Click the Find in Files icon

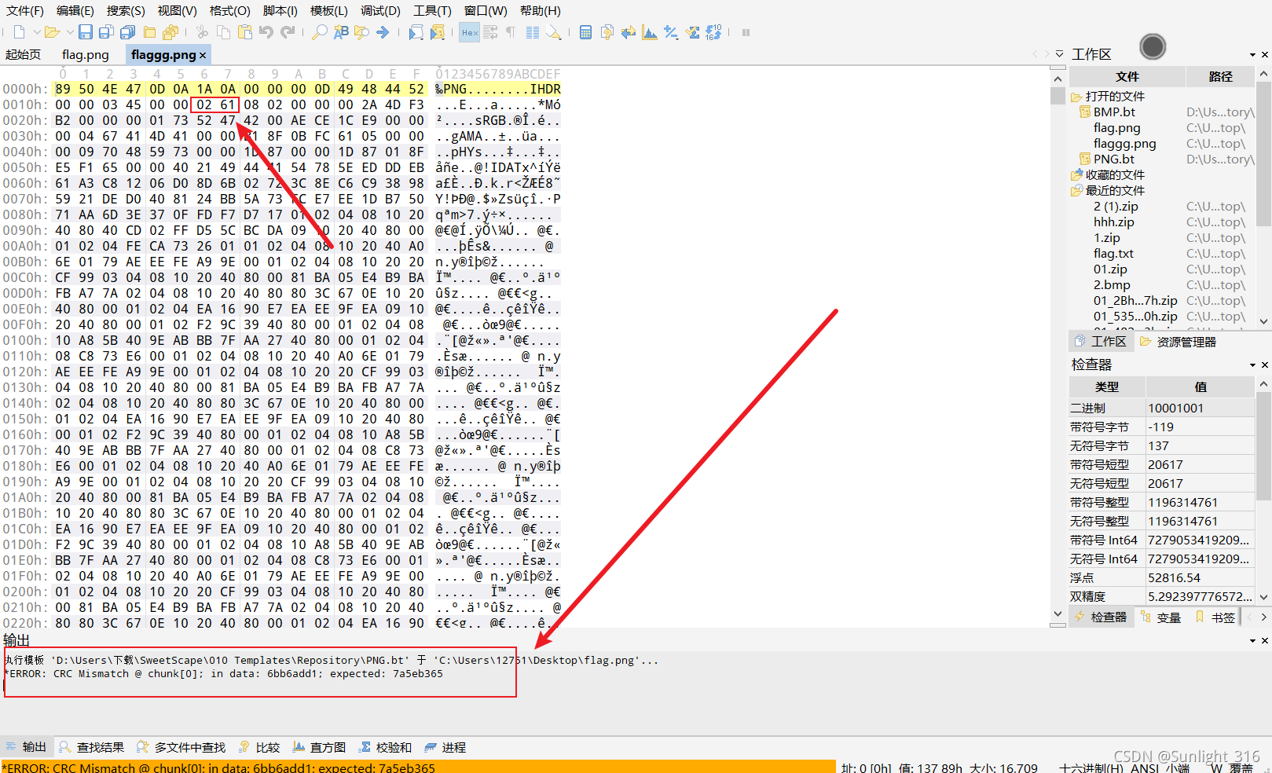click(361, 32)
